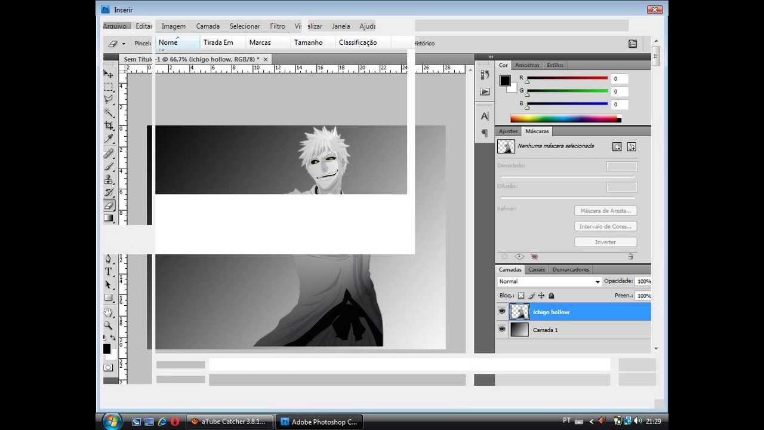Open the Selecionar menu

245,26
